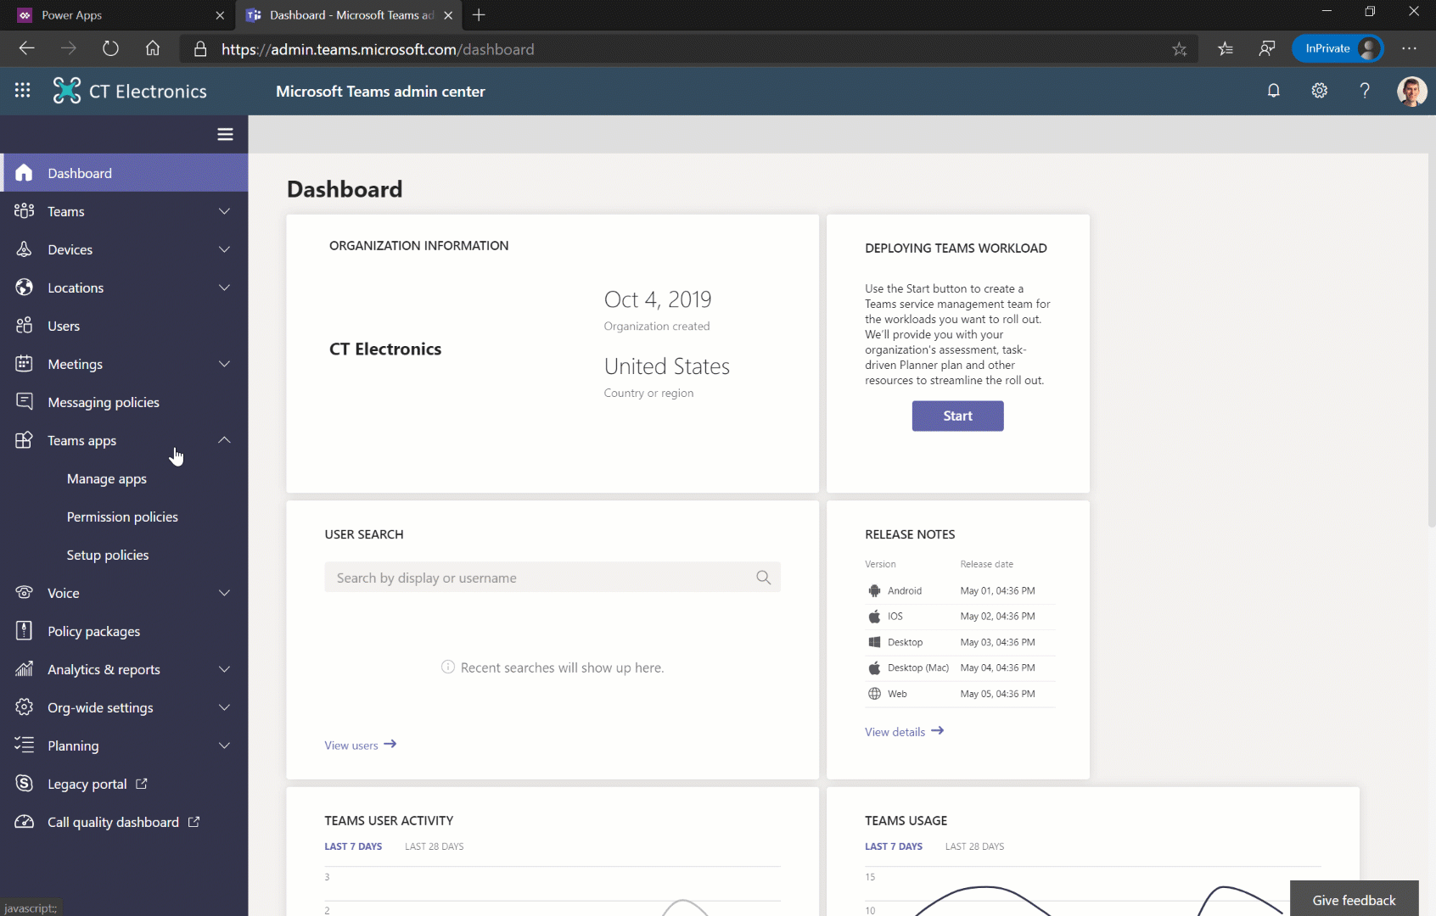The width and height of the screenshot is (1436, 916).
Task: Click the Call quality dashboard gauge icon
Action: point(24,822)
